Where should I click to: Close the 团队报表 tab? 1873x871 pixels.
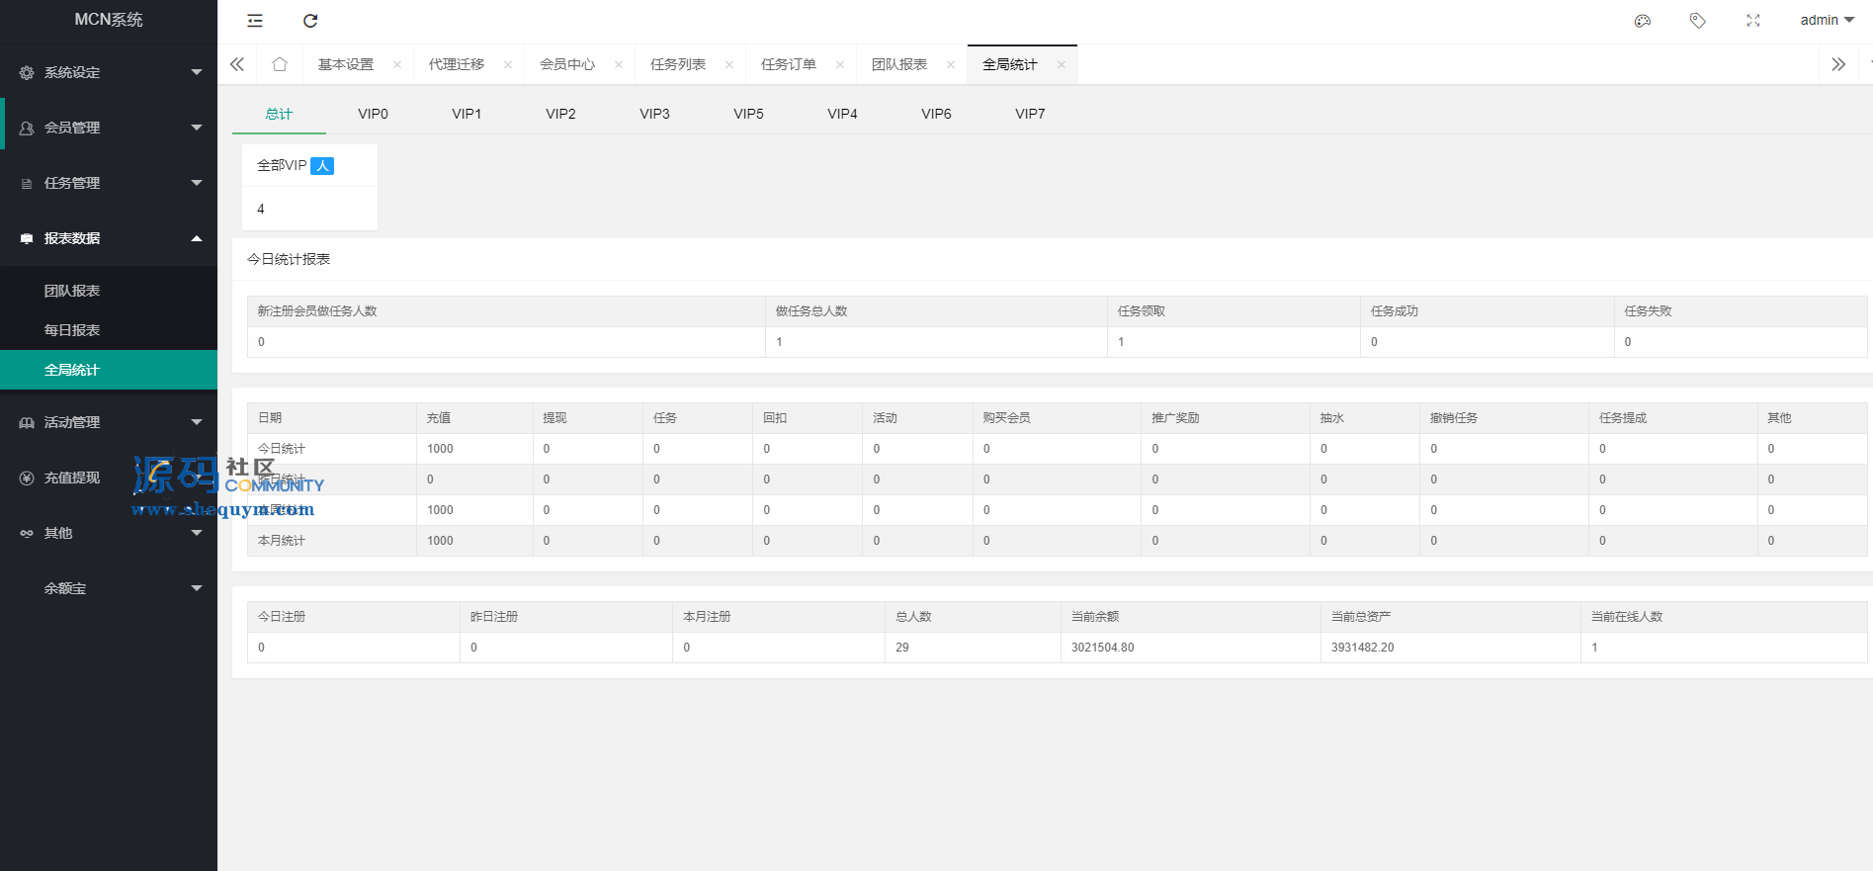coord(951,65)
